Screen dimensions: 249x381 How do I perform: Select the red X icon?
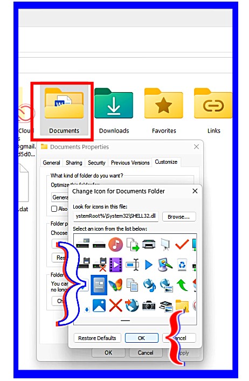(116, 306)
